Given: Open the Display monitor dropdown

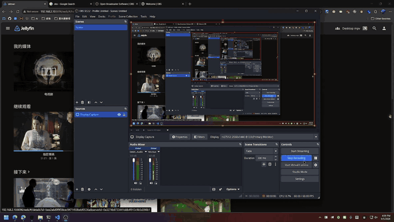Looking at the screenshot, I should 269,137.
